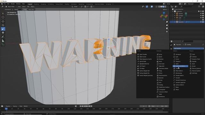Toggle render camera icon for Cylinder row
This screenshot has height=115, width=205.
[203, 16]
